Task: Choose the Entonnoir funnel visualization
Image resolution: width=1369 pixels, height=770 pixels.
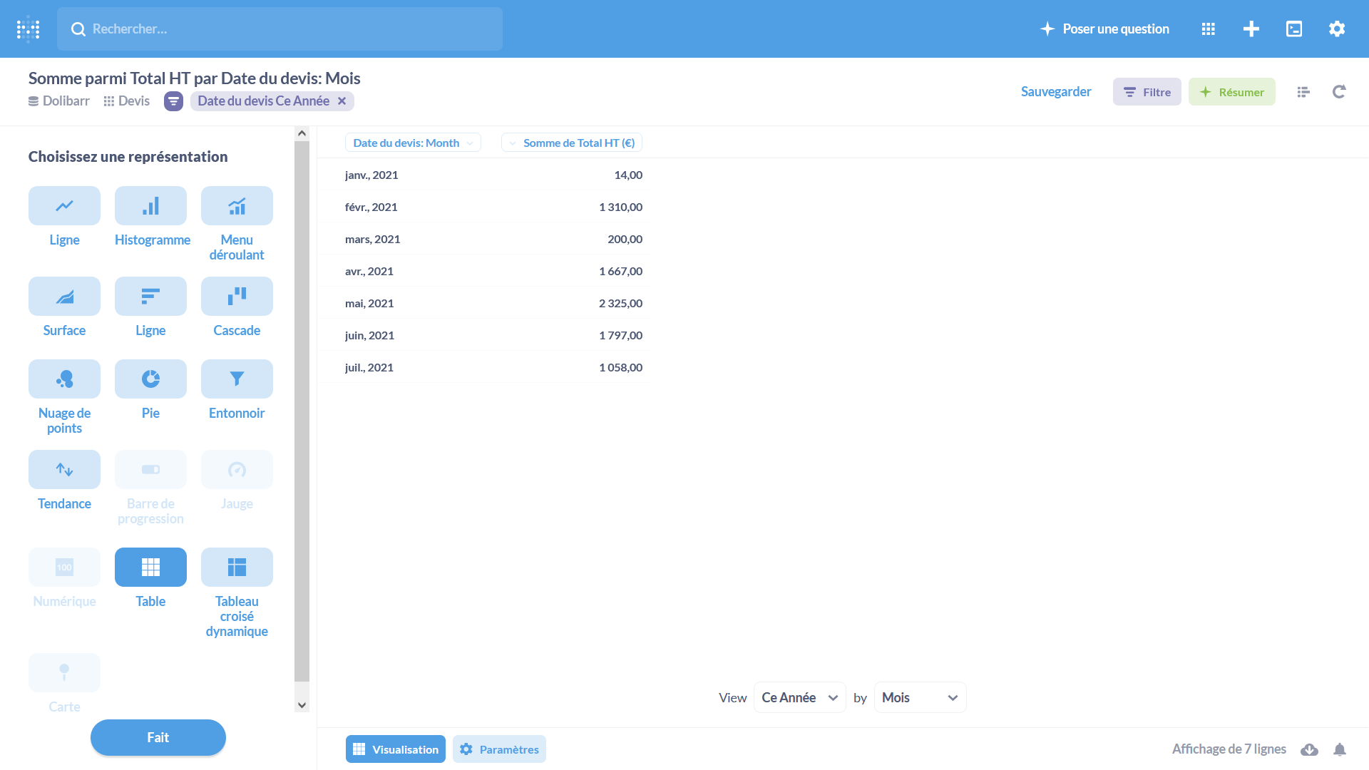Action: click(237, 379)
